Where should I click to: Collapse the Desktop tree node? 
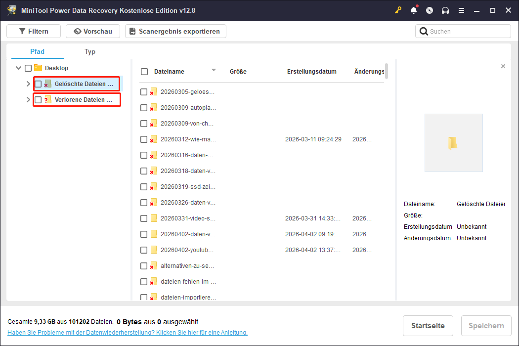[x=19, y=68]
